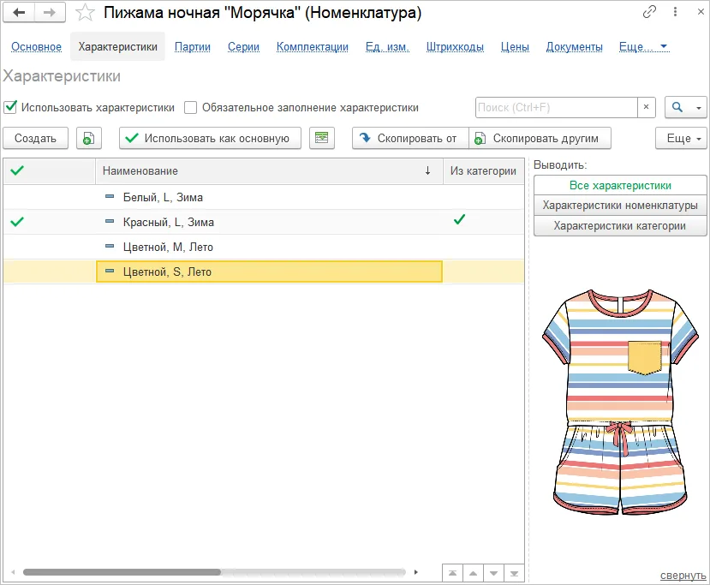Click Использовать как основную button
This screenshot has width=710, height=585.
210,138
